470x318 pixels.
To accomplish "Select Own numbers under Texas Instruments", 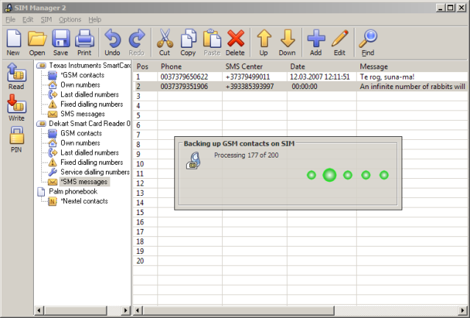I will pyautogui.click(x=80, y=85).
